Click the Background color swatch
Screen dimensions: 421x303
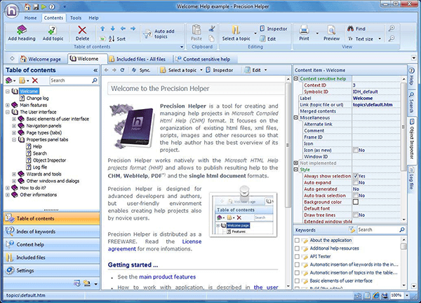(x=356, y=202)
